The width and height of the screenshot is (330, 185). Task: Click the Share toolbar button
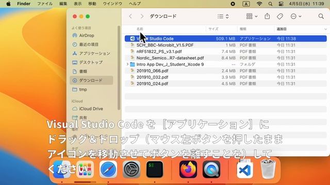267,16
